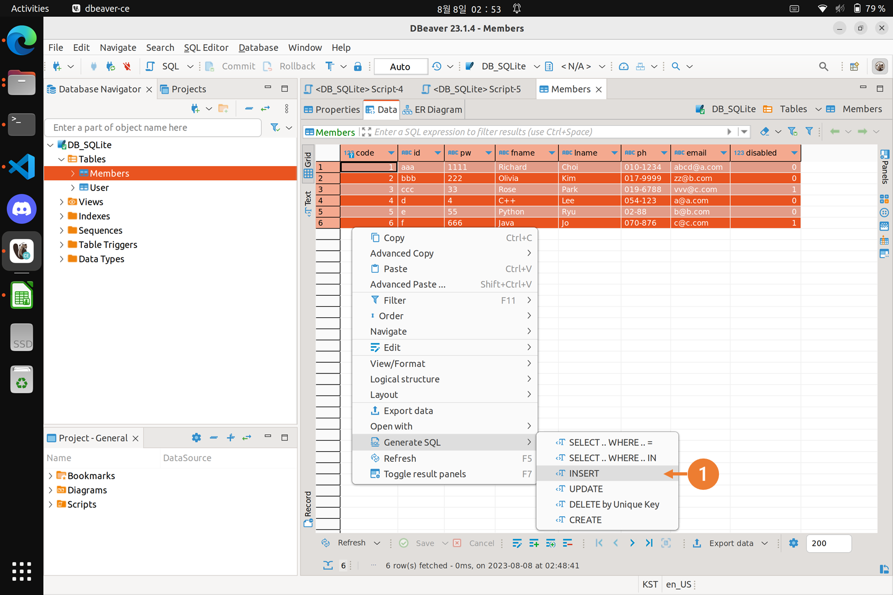Click the fetch row count icon

(328, 565)
